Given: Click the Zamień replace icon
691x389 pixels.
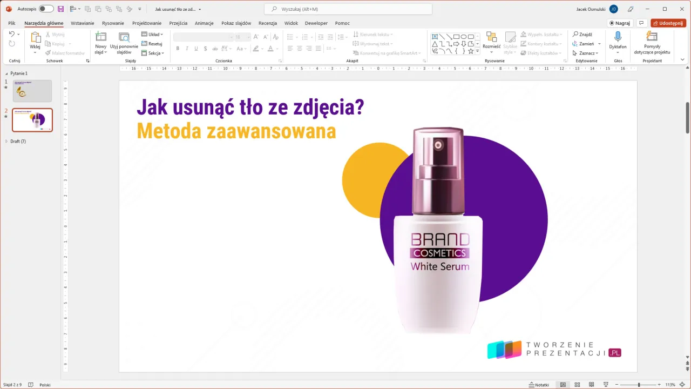Looking at the screenshot, I should click(x=577, y=43).
